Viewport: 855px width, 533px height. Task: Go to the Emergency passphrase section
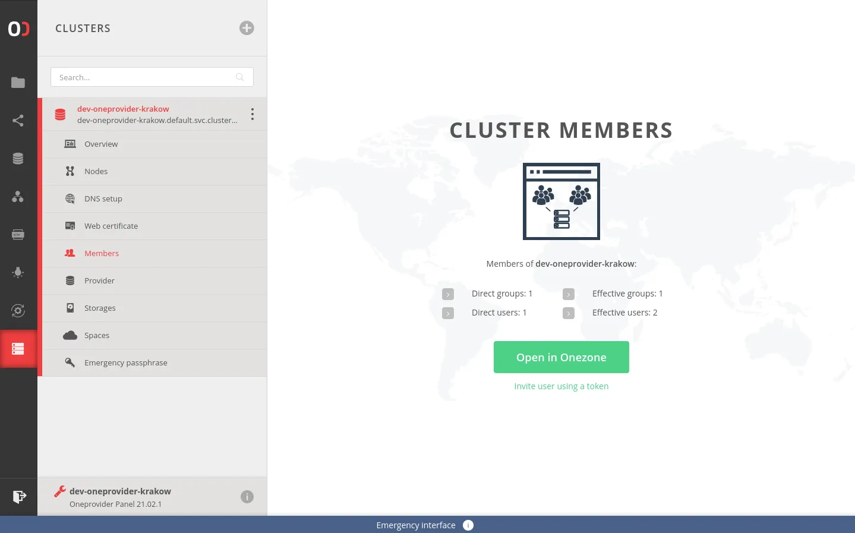[x=126, y=362]
